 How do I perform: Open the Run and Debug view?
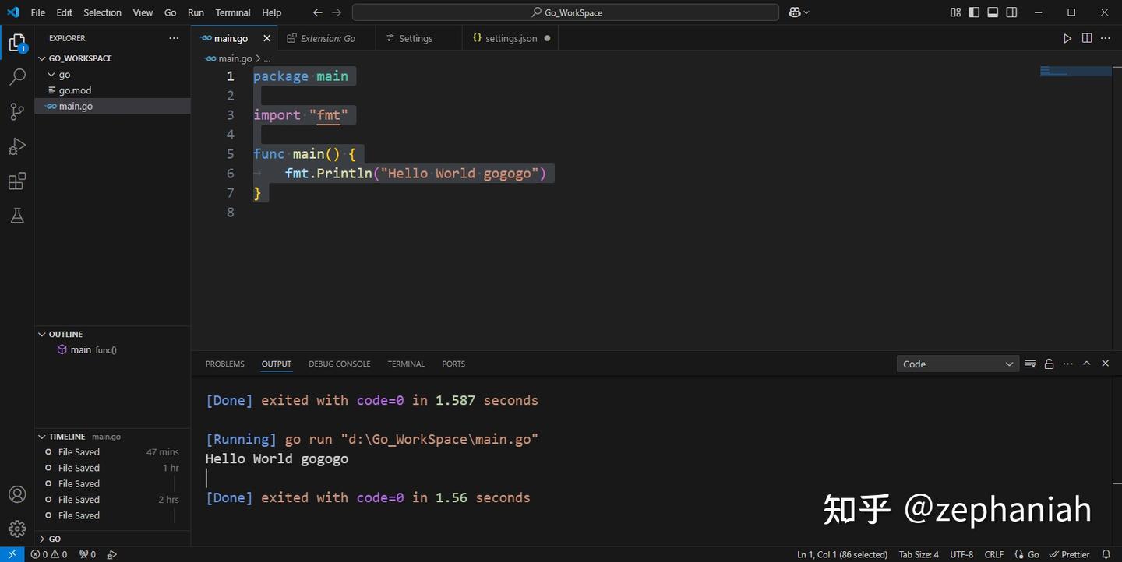[x=17, y=146]
